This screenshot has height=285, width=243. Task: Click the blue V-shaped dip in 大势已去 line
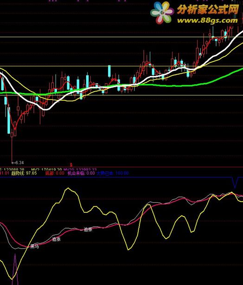point(235,182)
